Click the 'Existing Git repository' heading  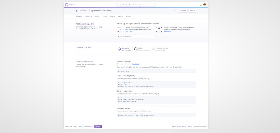(124, 108)
